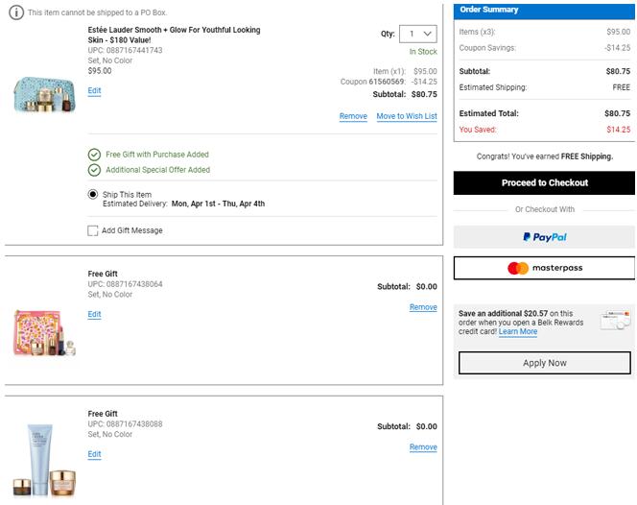Open the blue tube Free Gift product image
Screen dimensions: 637x505
click(x=46, y=459)
